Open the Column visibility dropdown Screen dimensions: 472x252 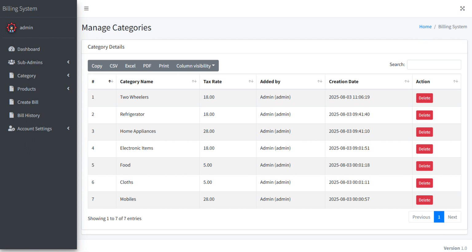[x=195, y=66]
